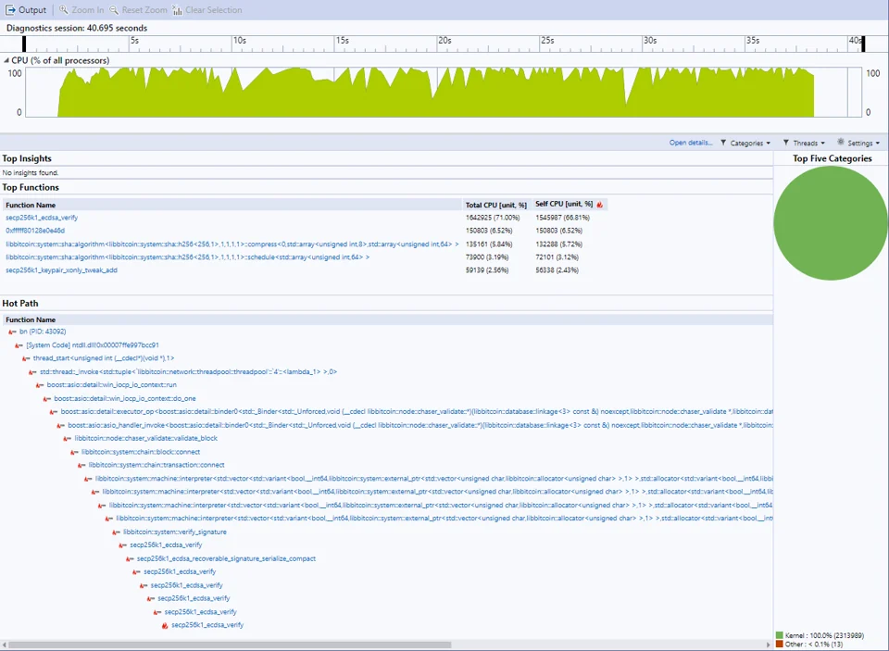889x651 pixels.
Task: Click the 56338 (2.43%) Self CPU value
Action: click(x=557, y=270)
